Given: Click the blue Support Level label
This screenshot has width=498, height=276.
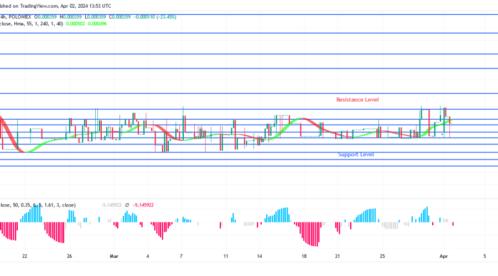Looking at the screenshot, I should pos(356,155).
